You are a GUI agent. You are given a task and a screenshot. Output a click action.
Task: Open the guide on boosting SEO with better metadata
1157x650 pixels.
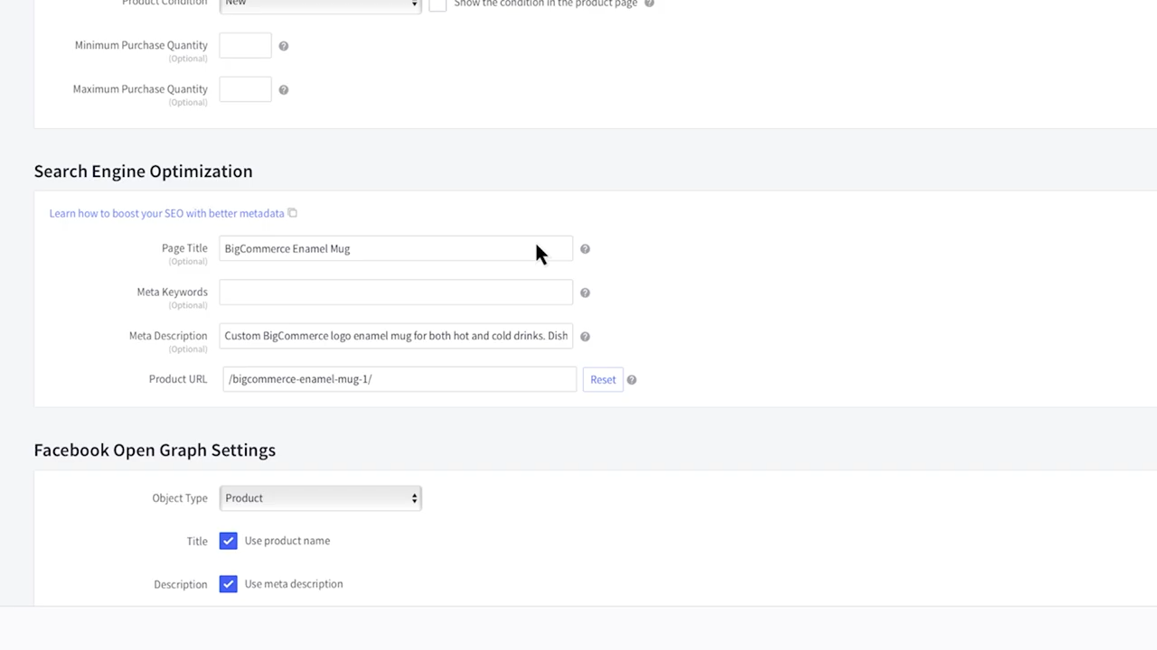(x=166, y=213)
